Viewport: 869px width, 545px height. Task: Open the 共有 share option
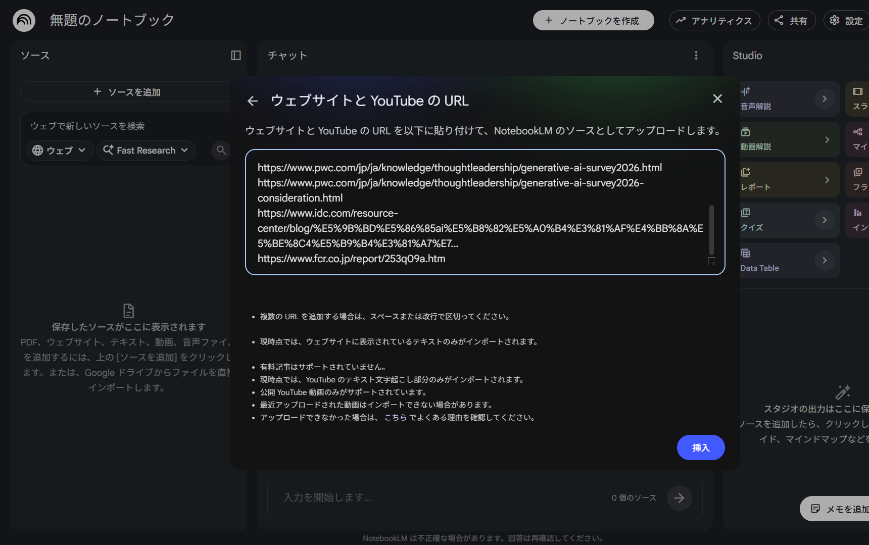click(792, 20)
